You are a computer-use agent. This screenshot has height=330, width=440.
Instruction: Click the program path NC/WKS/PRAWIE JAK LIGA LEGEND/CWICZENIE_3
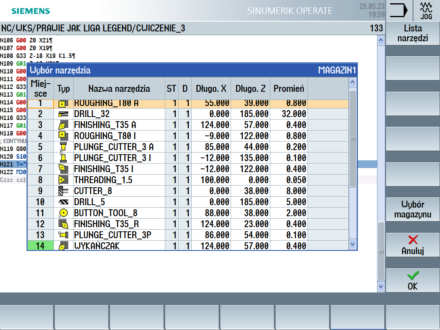click(x=93, y=28)
